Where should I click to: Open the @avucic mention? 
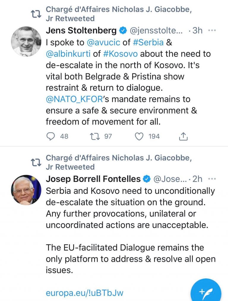tap(103, 42)
